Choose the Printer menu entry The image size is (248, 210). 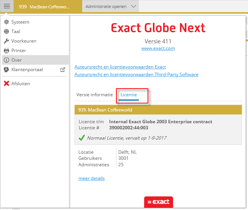tap(35, 51)
